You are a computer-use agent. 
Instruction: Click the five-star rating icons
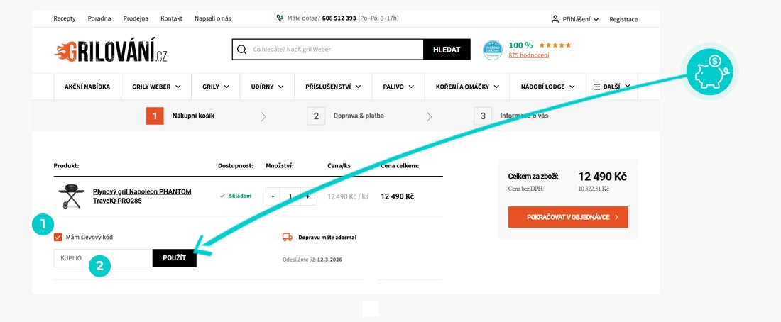coord(555,45)
